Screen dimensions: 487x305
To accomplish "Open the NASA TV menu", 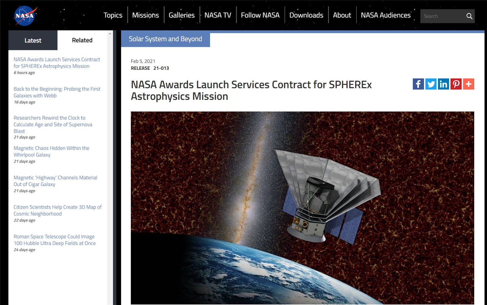I will (218, 15).
